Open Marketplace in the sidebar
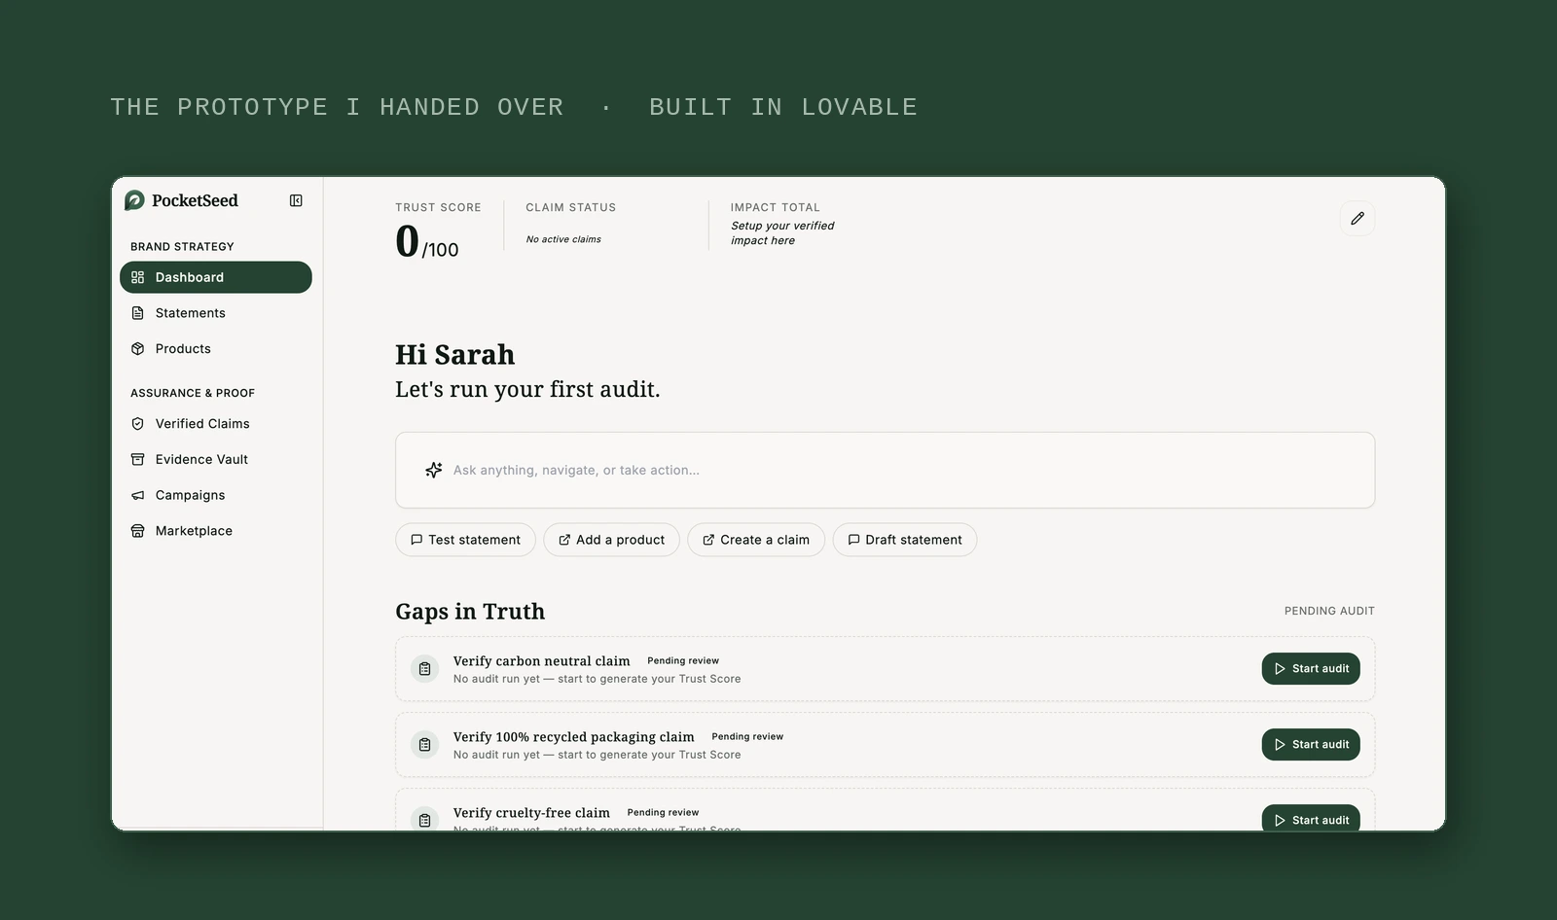 [216, 531]
